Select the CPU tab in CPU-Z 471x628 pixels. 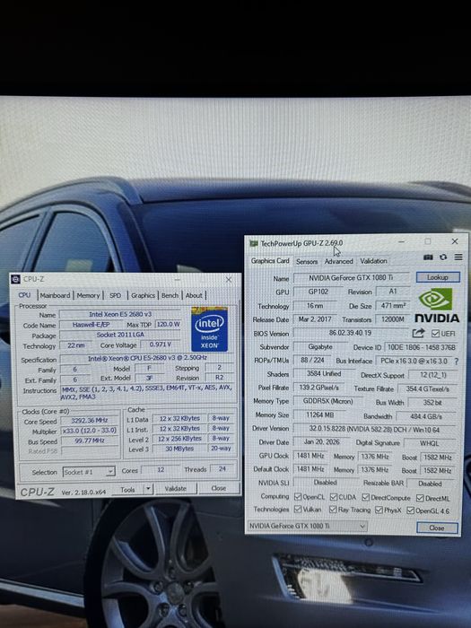tap(24, 295)
